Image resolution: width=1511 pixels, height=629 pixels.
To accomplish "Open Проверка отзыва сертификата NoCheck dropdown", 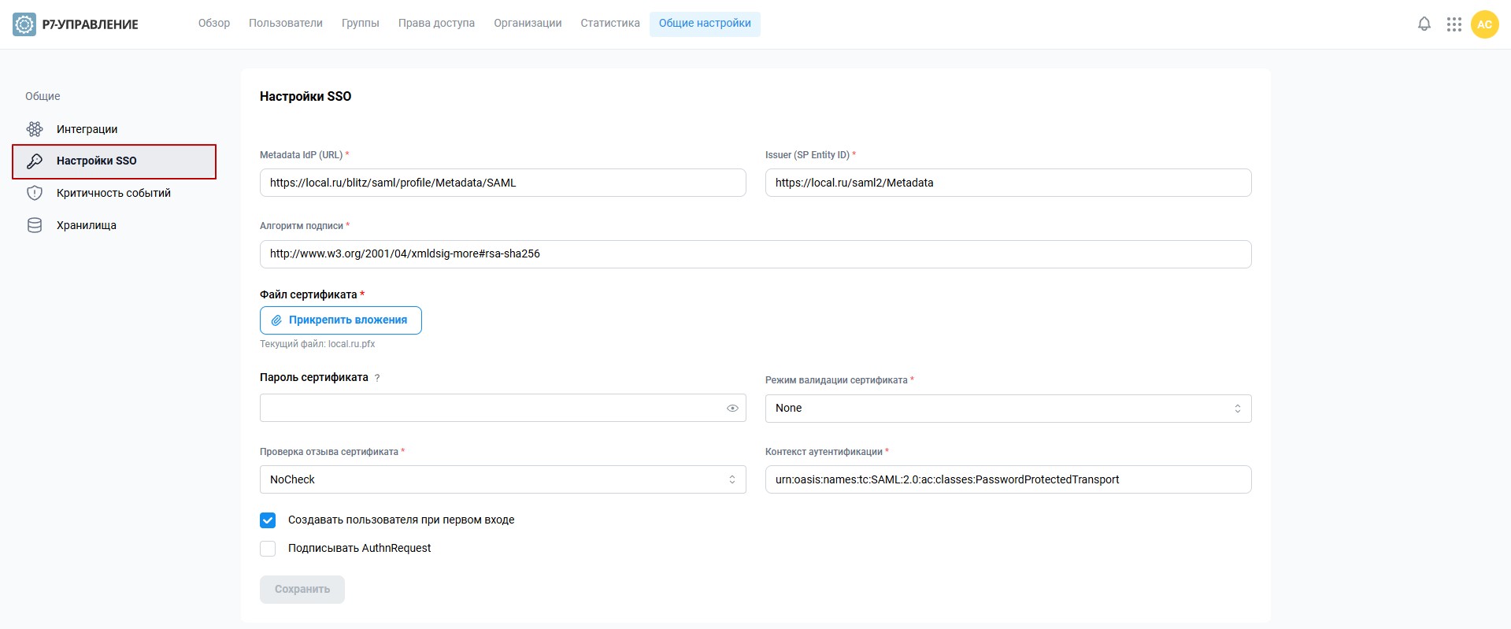I will tap(502, 479).
